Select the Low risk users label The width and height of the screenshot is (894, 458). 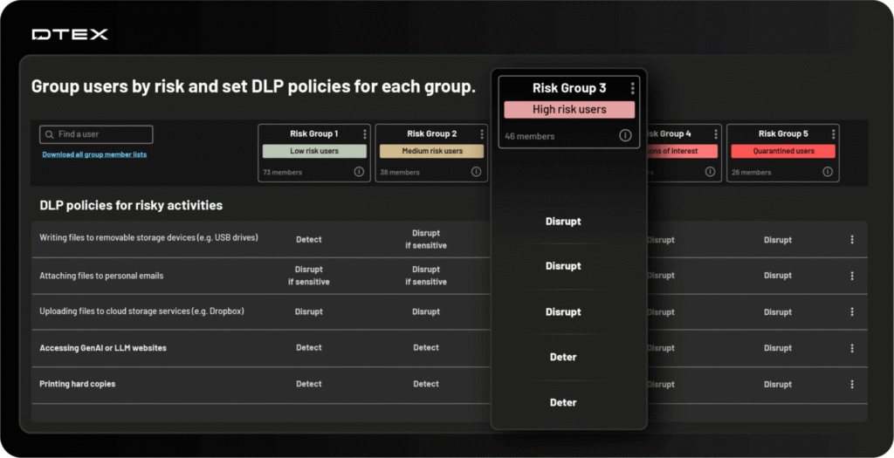pyautogui.click(x=314, y=151)
